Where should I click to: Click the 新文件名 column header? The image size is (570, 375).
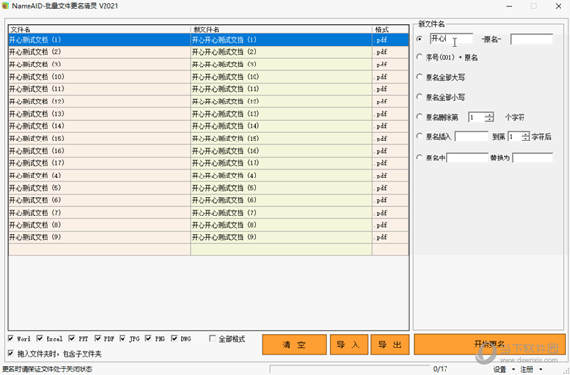281,29
